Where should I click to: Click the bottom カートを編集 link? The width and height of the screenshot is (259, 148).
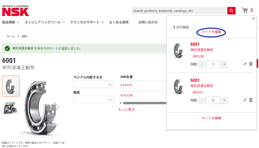(x=211, y=118)
